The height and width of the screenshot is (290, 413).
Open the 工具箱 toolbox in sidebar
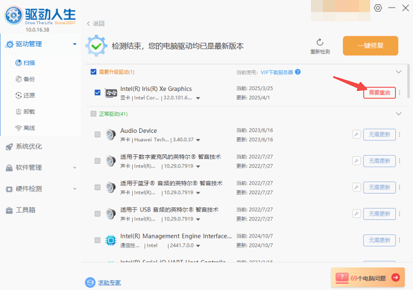[9, 210]
